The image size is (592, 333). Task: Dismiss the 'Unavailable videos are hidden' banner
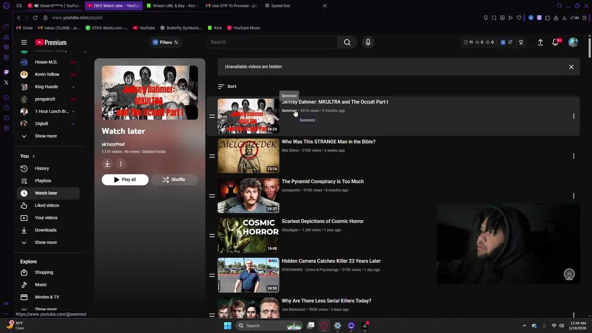[x=571, y=67]
